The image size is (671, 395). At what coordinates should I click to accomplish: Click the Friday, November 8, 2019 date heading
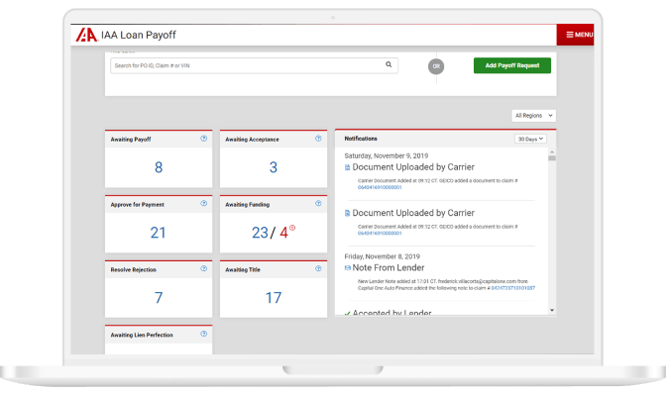coord(383,256)
